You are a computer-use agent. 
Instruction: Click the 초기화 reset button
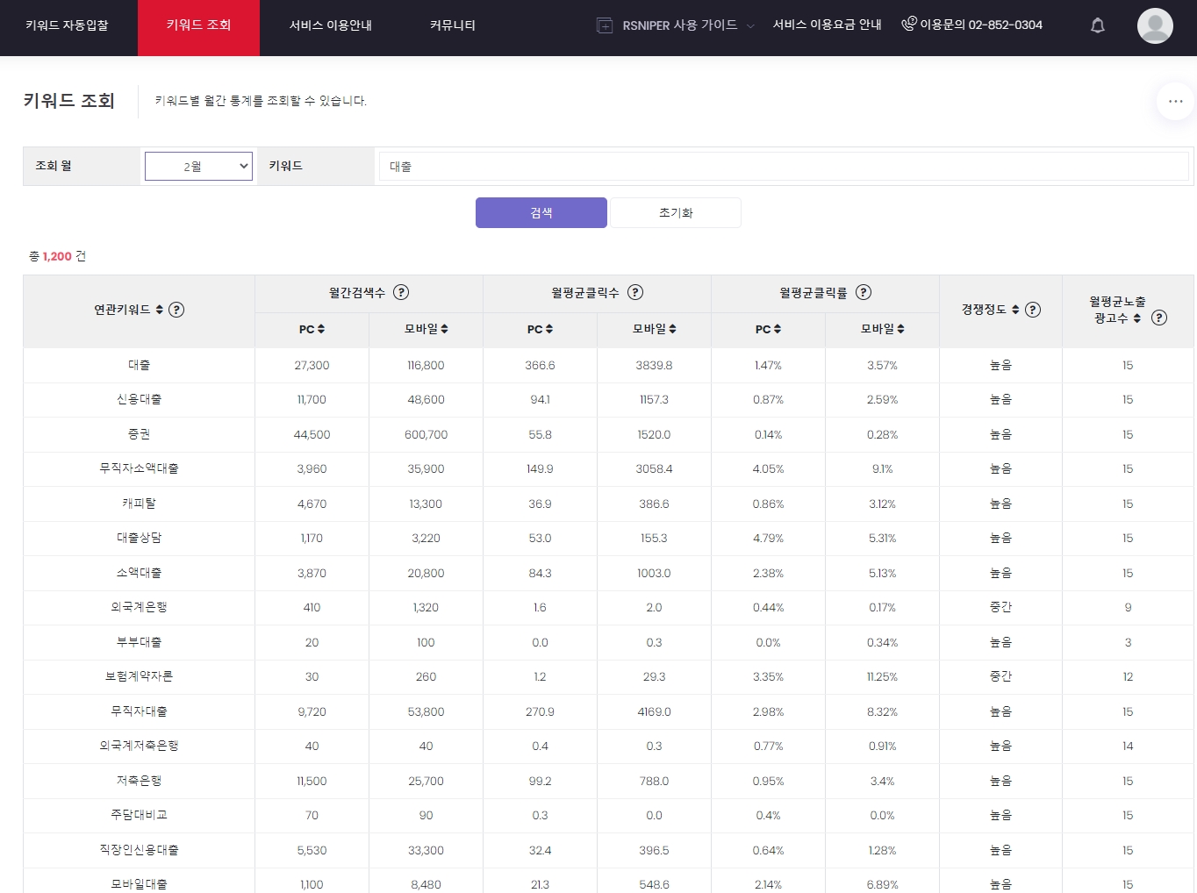pyautogui.click(x=675, y=213)
